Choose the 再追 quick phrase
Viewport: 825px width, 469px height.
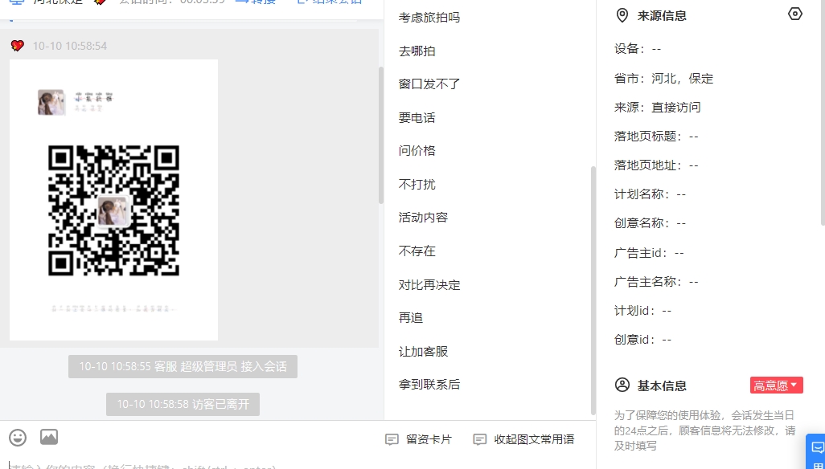[411, 318]
